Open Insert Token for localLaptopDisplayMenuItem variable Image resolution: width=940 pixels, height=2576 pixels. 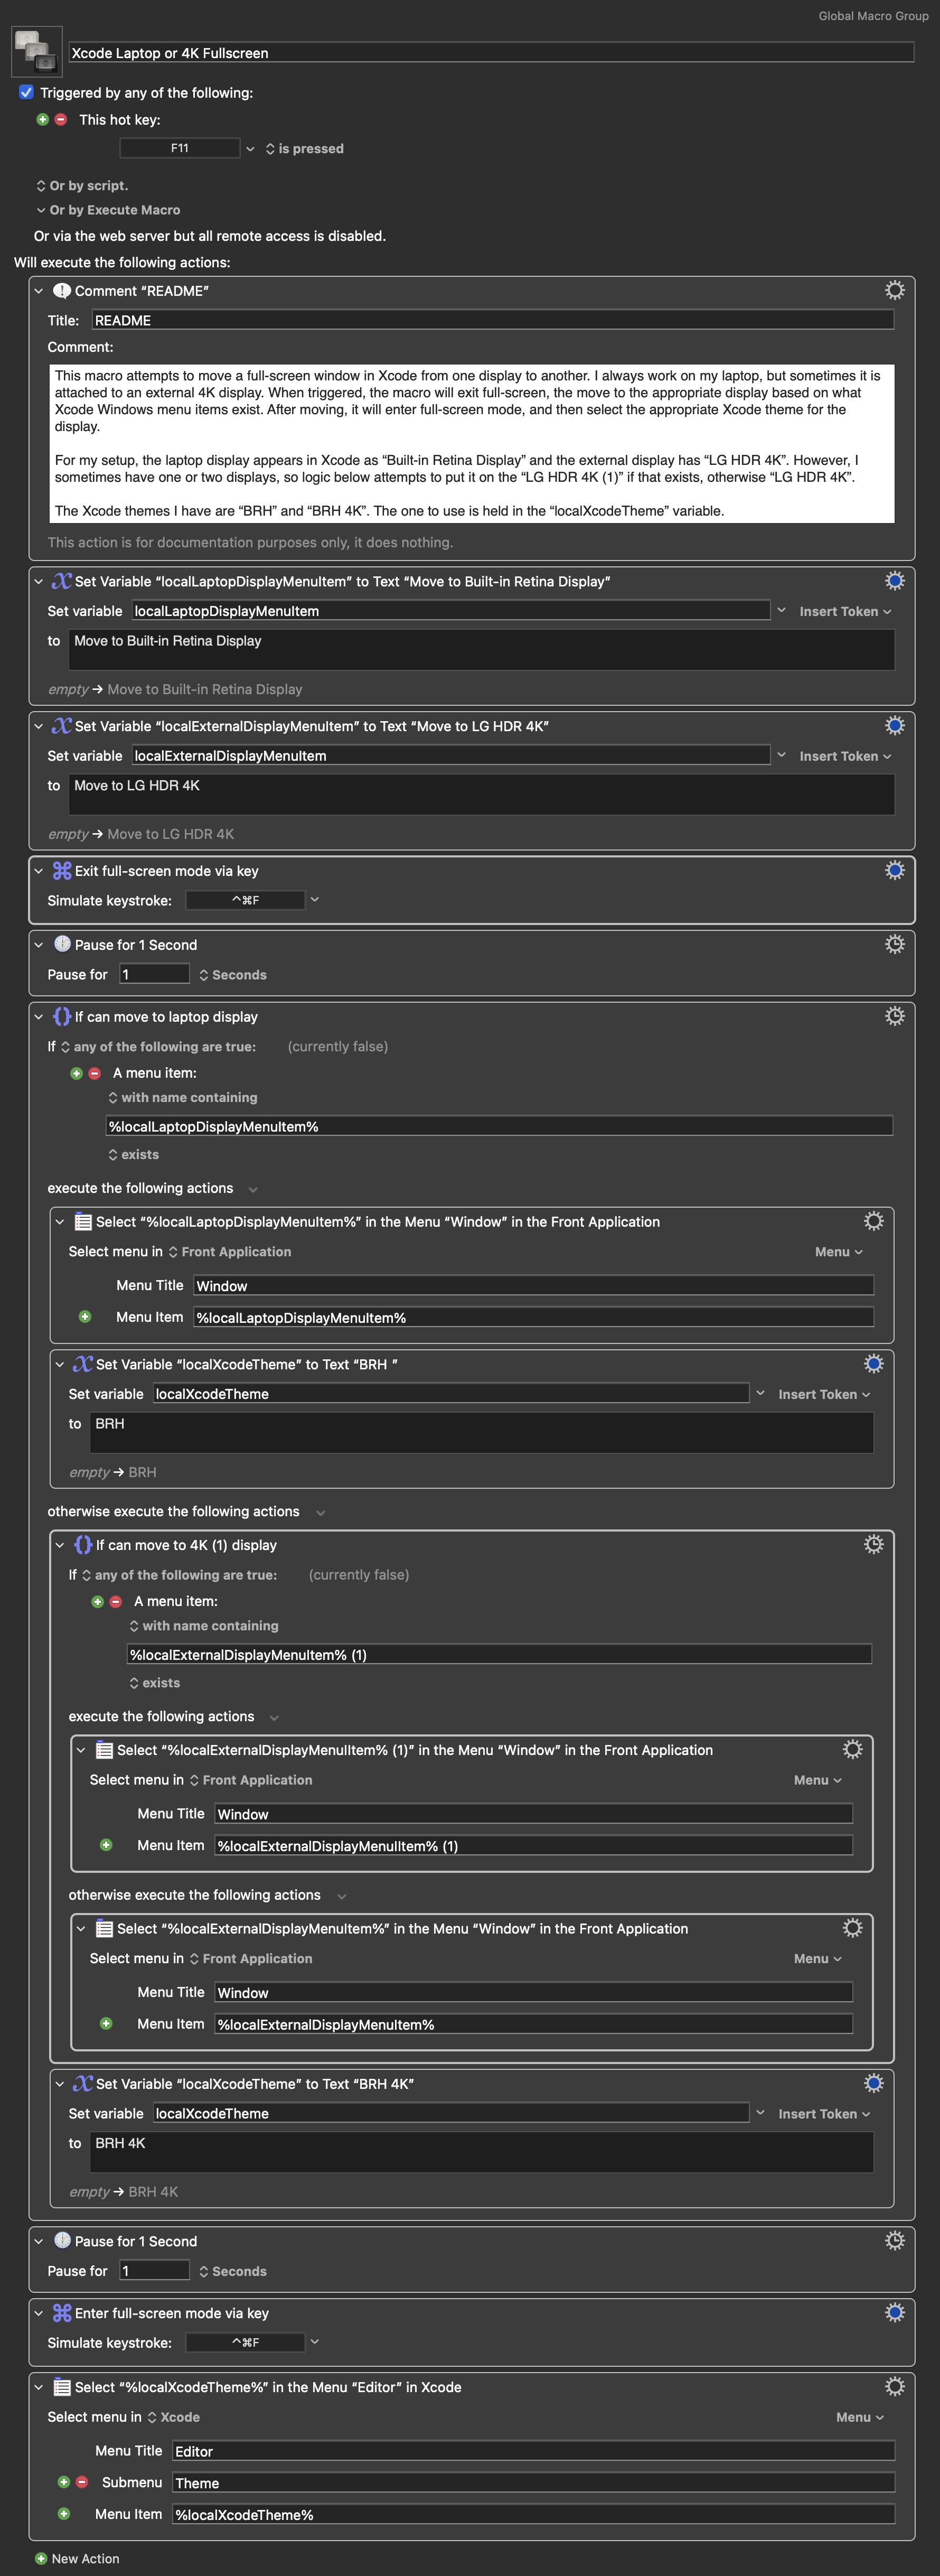845,611
